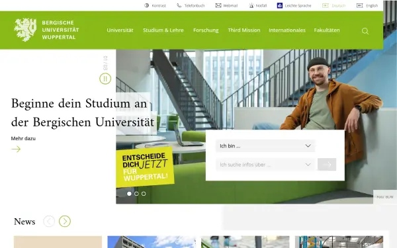The image size is (397, 248).
Task: Open 'Ich suche Infos über ...' dropdown
Action: pyautogui.click(x=265, y=165)
